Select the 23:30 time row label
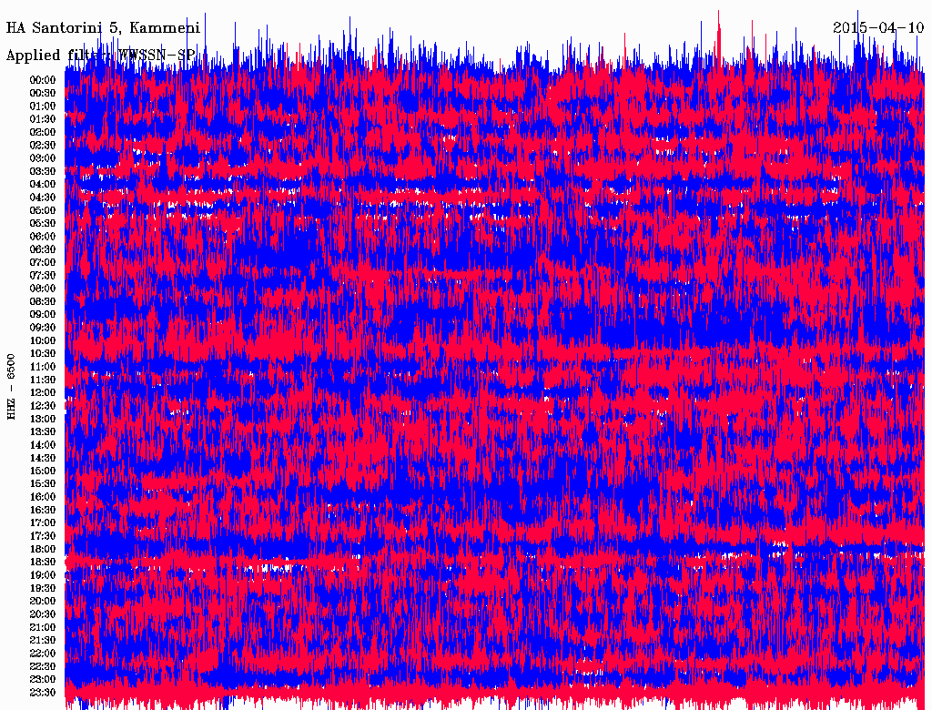 click(x=43, y=693)
